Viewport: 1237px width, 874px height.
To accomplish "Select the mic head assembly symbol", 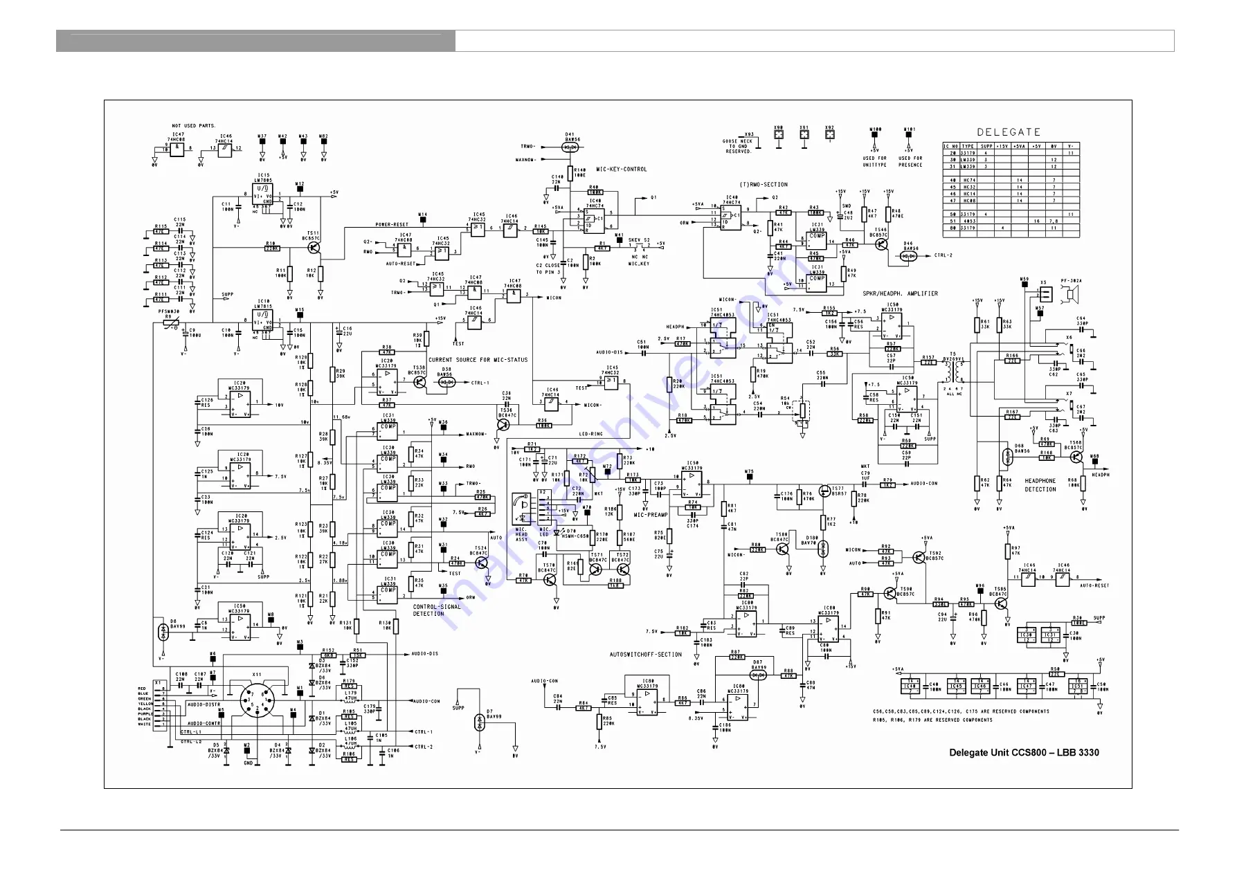I will [521, 509].
